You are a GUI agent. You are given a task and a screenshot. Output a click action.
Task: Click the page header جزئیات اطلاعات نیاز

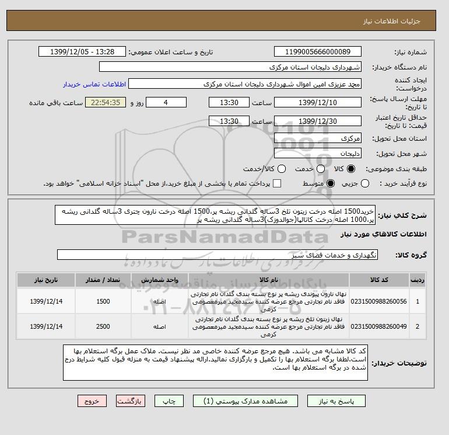point(391,21)
